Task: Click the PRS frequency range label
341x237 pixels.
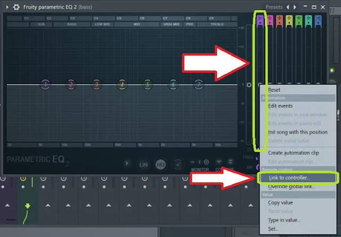Action: point(190,24)
